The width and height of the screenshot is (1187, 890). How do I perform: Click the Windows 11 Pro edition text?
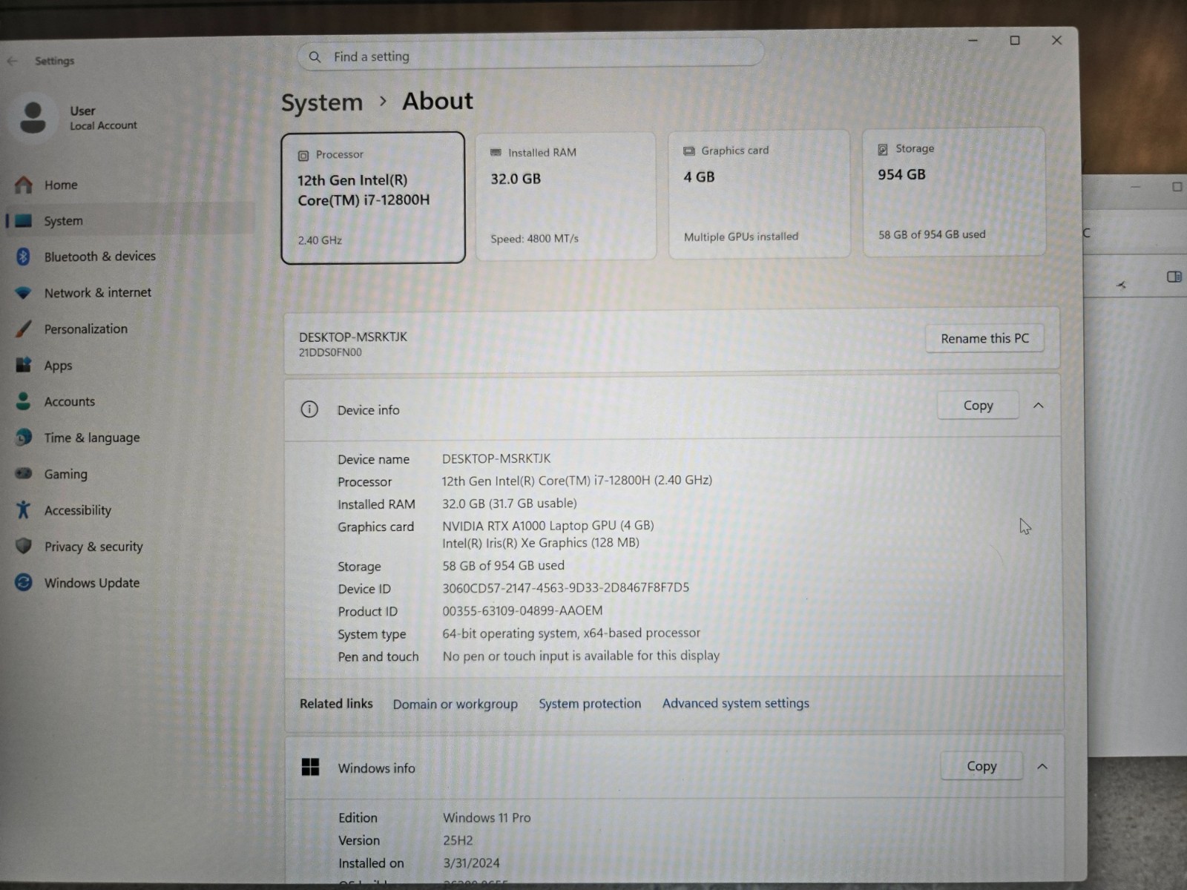tap(487, 817)
